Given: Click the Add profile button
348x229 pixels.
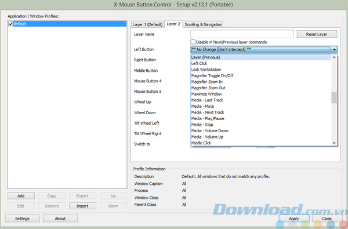Looking at the screenshot, I should [x=21, y=196].
